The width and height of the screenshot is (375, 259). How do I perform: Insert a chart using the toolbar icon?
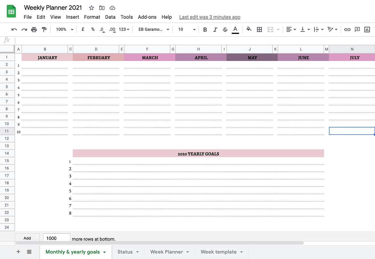(367, 29)
